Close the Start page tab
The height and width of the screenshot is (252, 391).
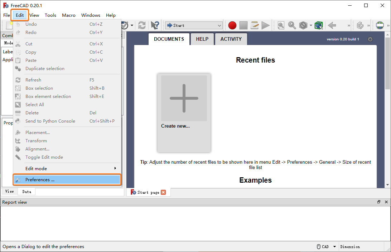point(163,192)
